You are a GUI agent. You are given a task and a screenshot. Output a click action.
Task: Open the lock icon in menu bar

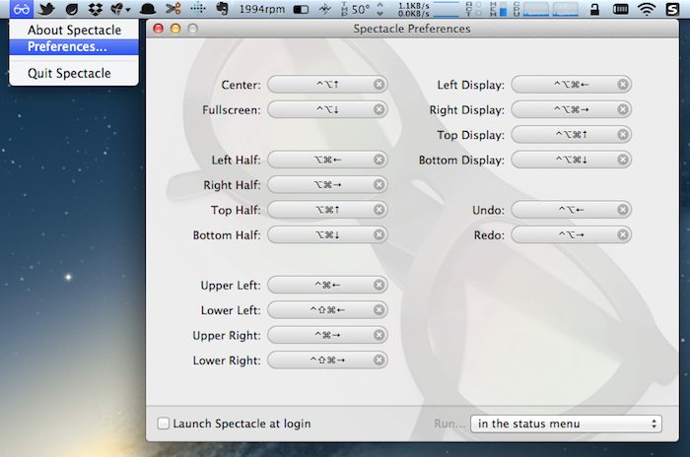click(594, 8)
